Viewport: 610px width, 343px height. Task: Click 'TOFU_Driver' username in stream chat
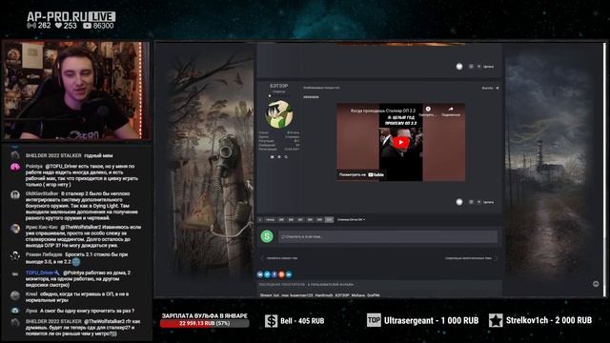pos(40,272)
